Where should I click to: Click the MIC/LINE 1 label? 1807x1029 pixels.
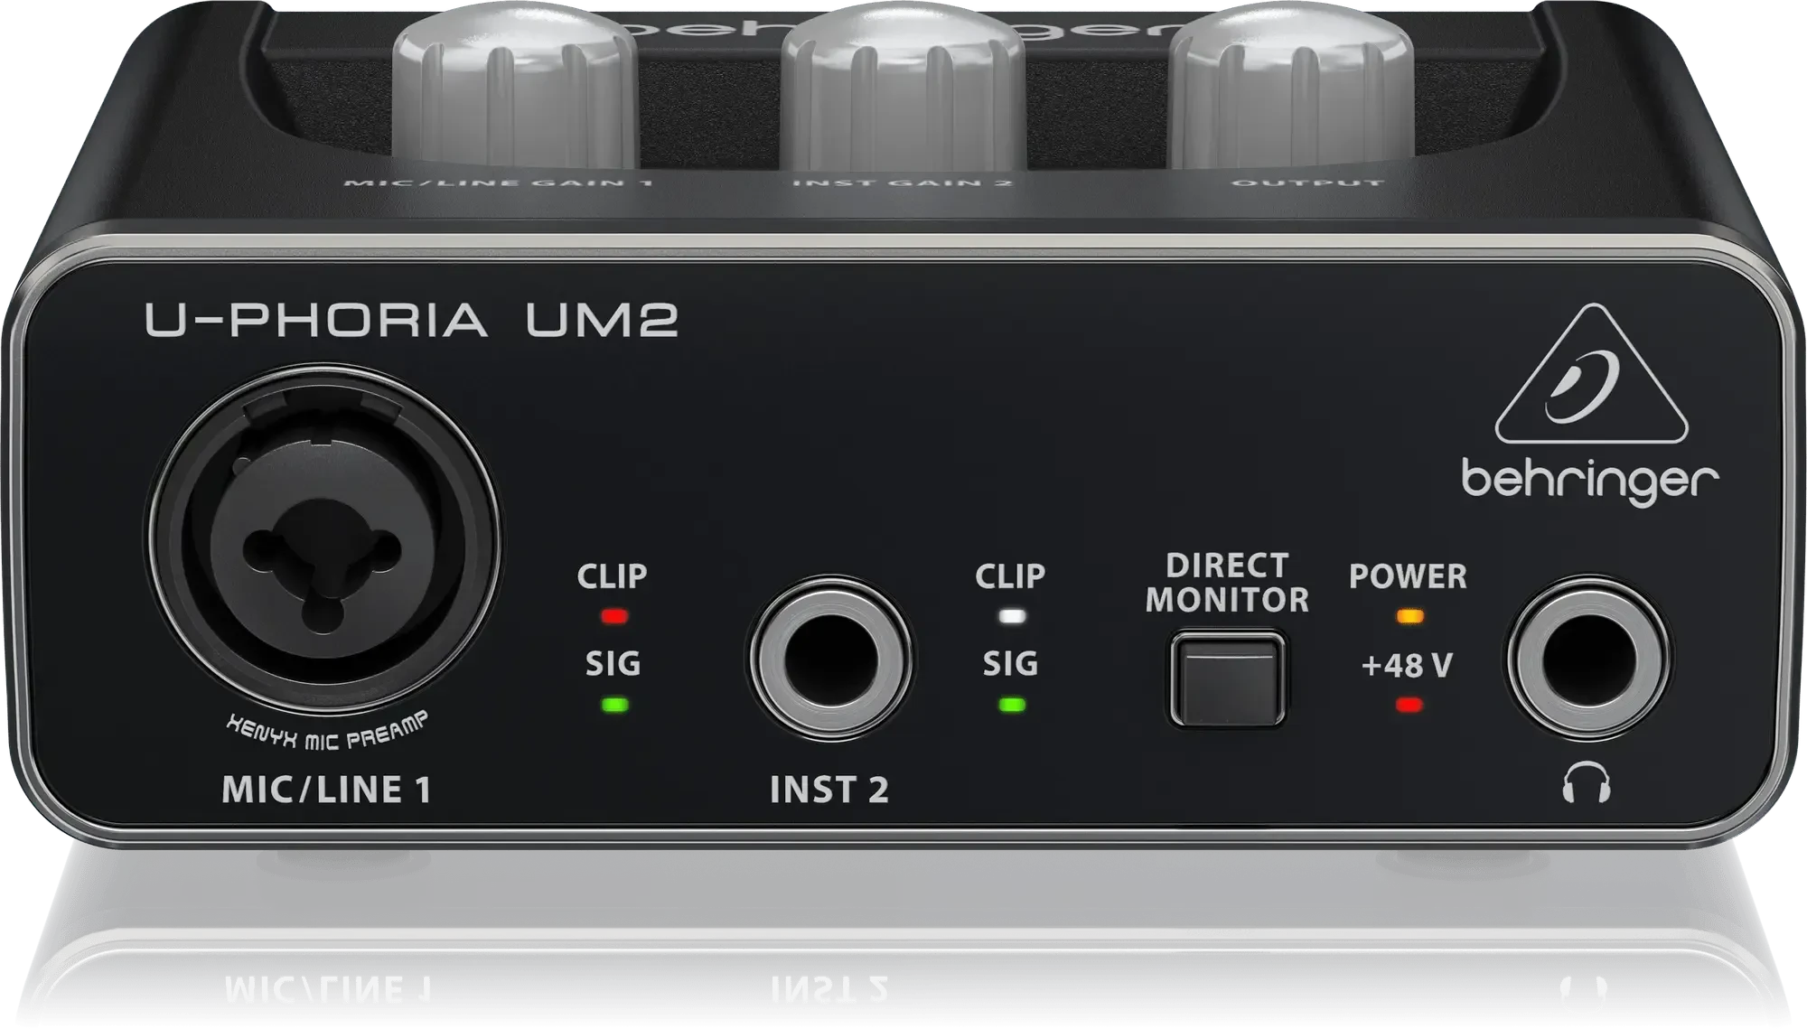(x=326, y=789)
